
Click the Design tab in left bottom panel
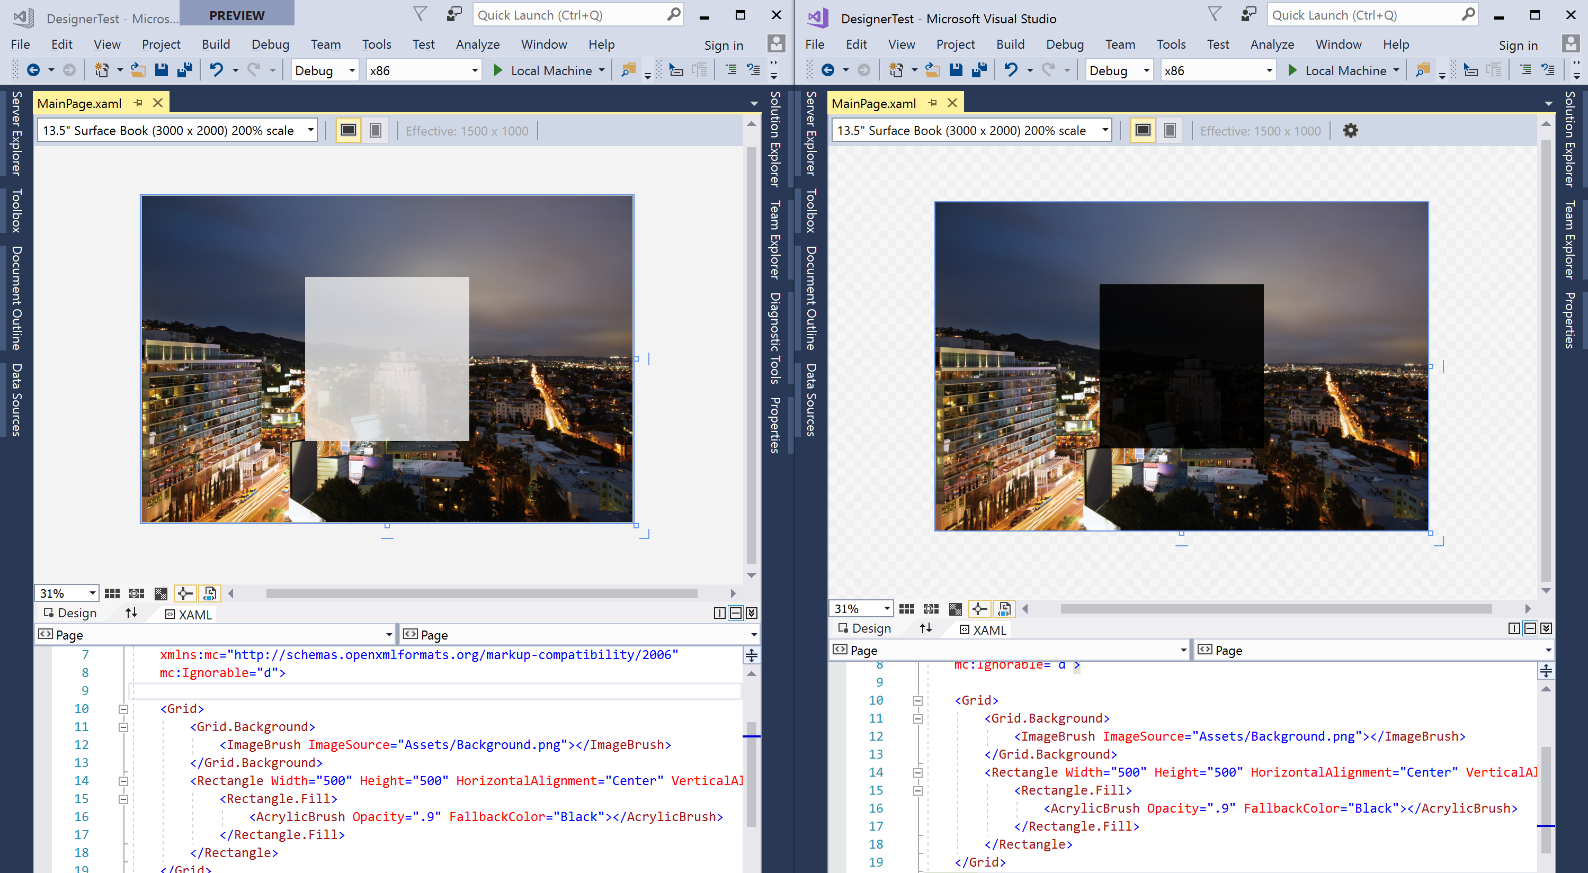pos(76,613)
